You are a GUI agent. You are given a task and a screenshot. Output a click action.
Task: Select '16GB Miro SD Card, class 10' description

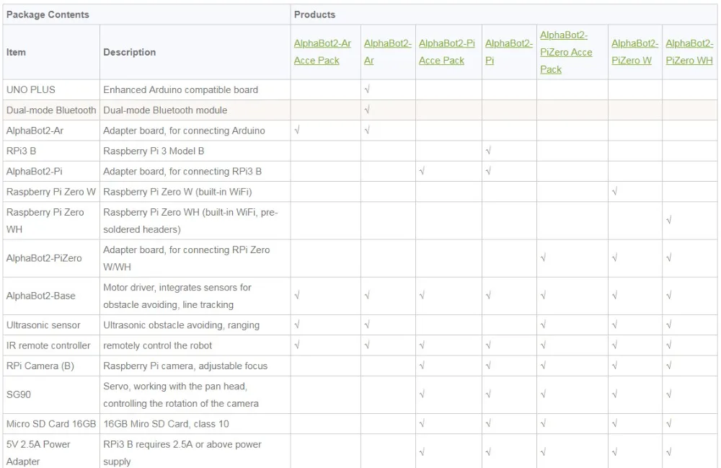click(166, 424)
